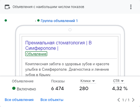Open the Все объекты link
Screen dimensions: 140x107
pyautogui.click(x=52, y=100)
